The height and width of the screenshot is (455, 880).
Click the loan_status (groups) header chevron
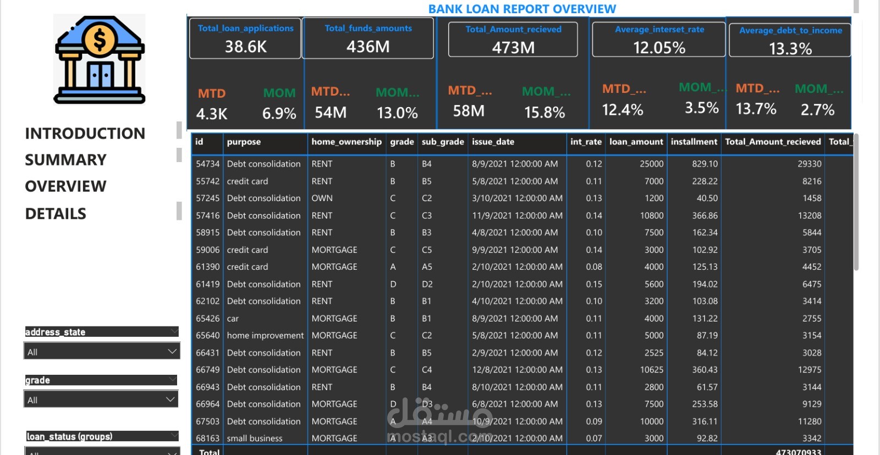(x=174, y=436)
